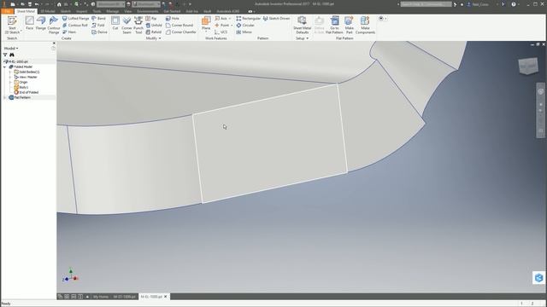Open the Model browser dropdown
This screenshot has height=307, width=547.
[11, 49]
